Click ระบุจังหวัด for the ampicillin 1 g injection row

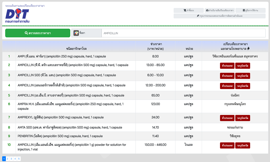click(243, 145)
